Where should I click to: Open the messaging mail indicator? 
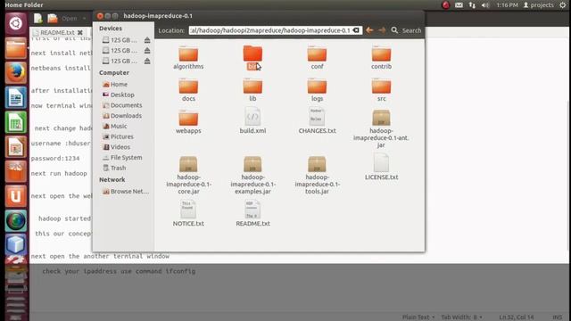click(459, 5)
